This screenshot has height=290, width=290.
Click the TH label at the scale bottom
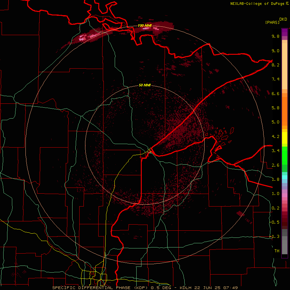[277, 251]
